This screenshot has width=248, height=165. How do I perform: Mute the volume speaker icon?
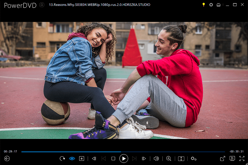(x=156, y=159)
